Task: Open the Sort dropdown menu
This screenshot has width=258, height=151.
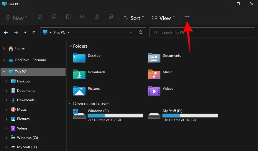Action: 134,18
